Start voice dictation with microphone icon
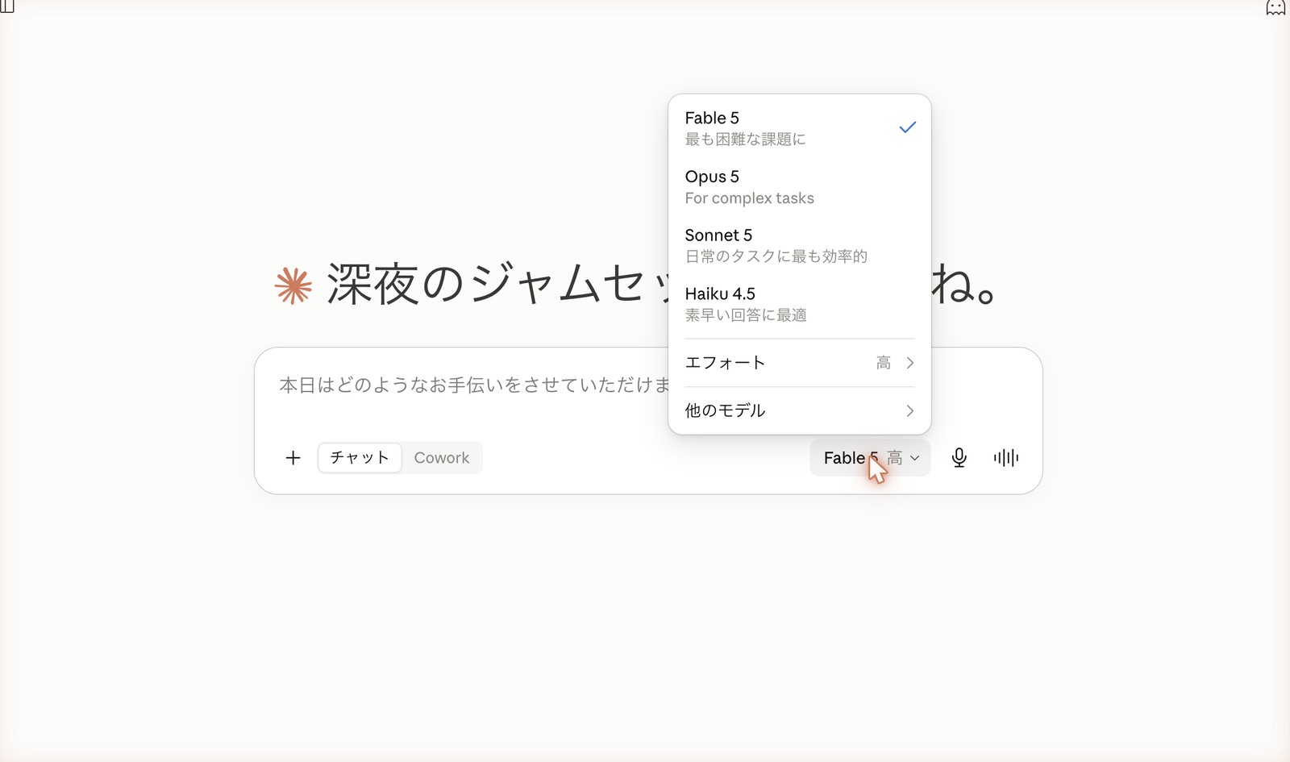The image size is (1290, 762). pos(959,458)
